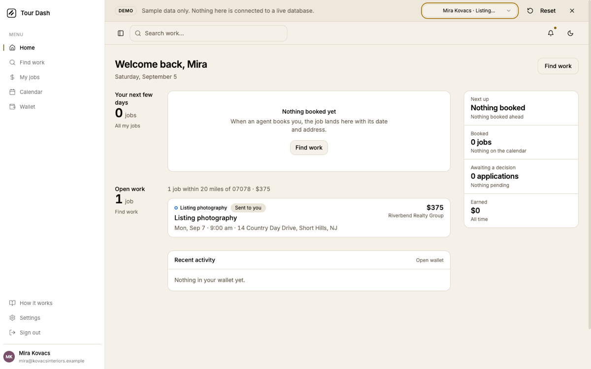Click the MK user avatar
Image resolution: width=591 pixels, height=369 pixels.
[x=9, y=357]
